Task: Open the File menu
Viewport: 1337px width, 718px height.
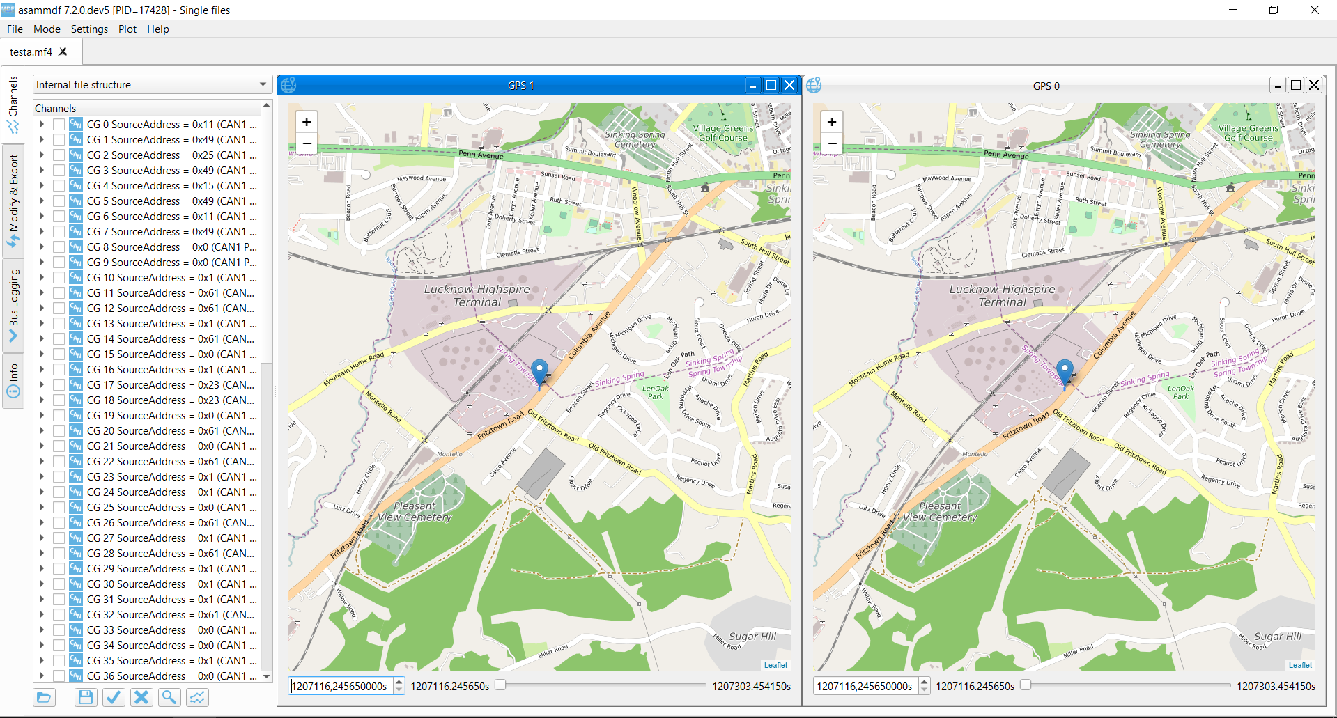Action: (15, 29)
